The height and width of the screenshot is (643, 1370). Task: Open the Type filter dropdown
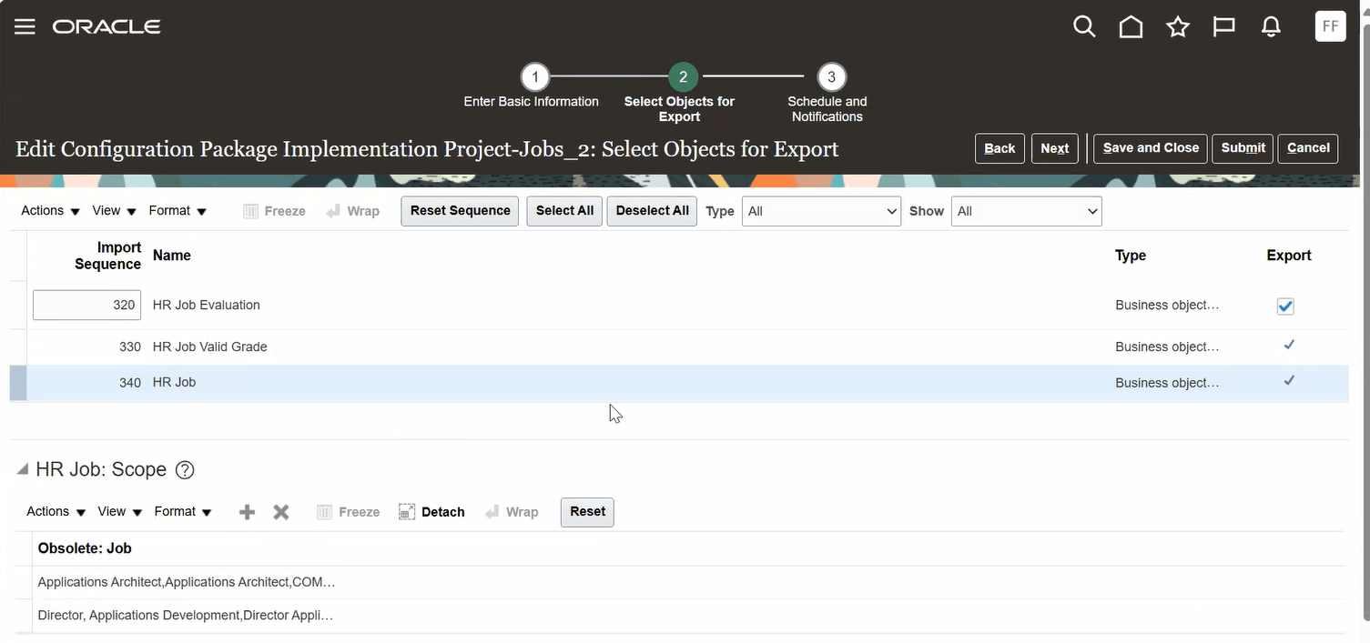820,211
